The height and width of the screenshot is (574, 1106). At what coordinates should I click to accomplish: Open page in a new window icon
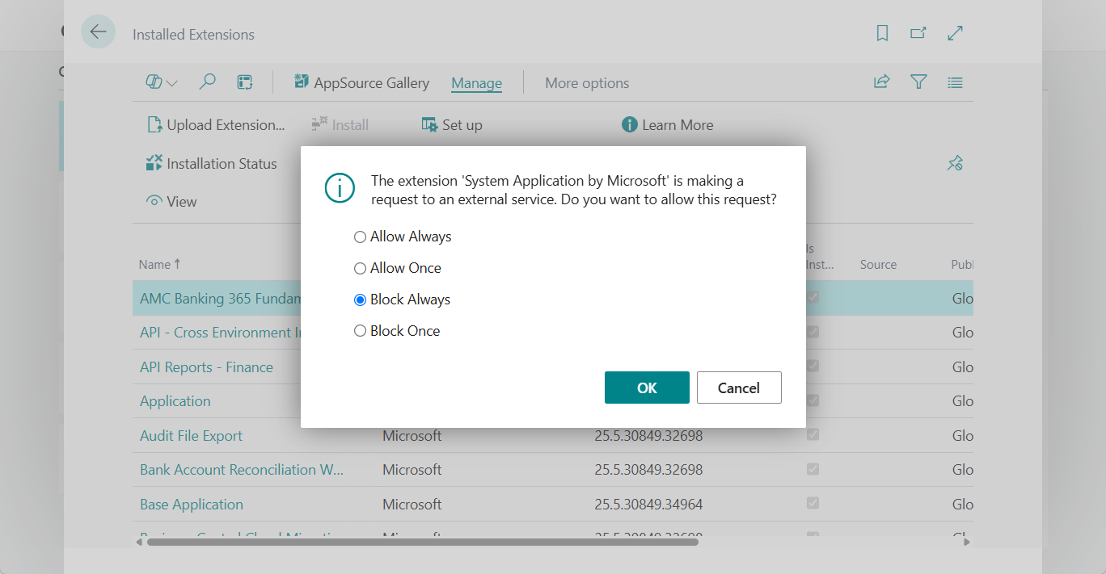(x=918, y=33)
